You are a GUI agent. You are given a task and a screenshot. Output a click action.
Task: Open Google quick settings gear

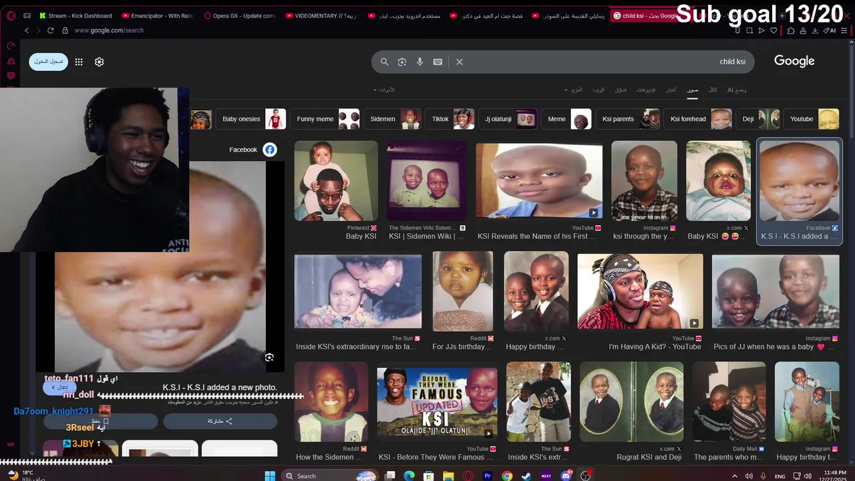pyautogui.click(x=99, y=61)
